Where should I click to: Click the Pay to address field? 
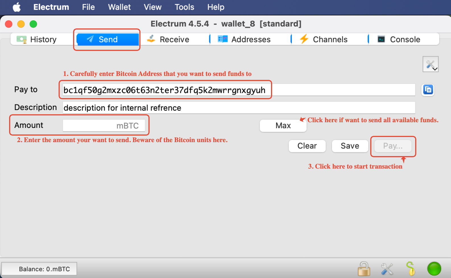click(x=239, y=90)
